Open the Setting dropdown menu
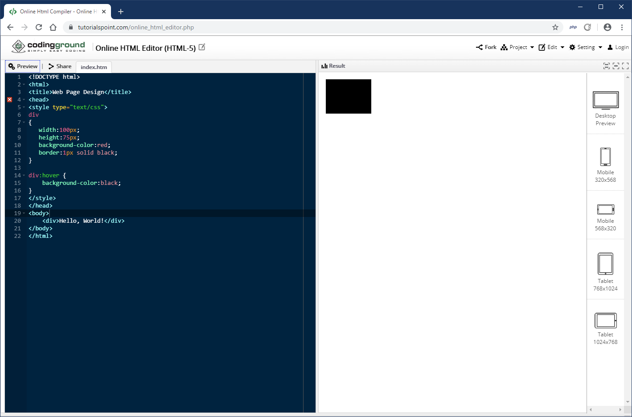632x417 pixels. [586, 47]
